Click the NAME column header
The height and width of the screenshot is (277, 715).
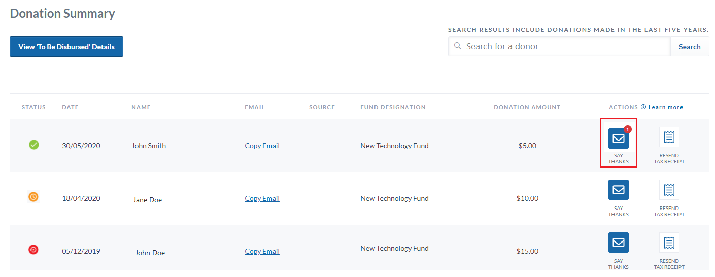click(x=141, y=107)
